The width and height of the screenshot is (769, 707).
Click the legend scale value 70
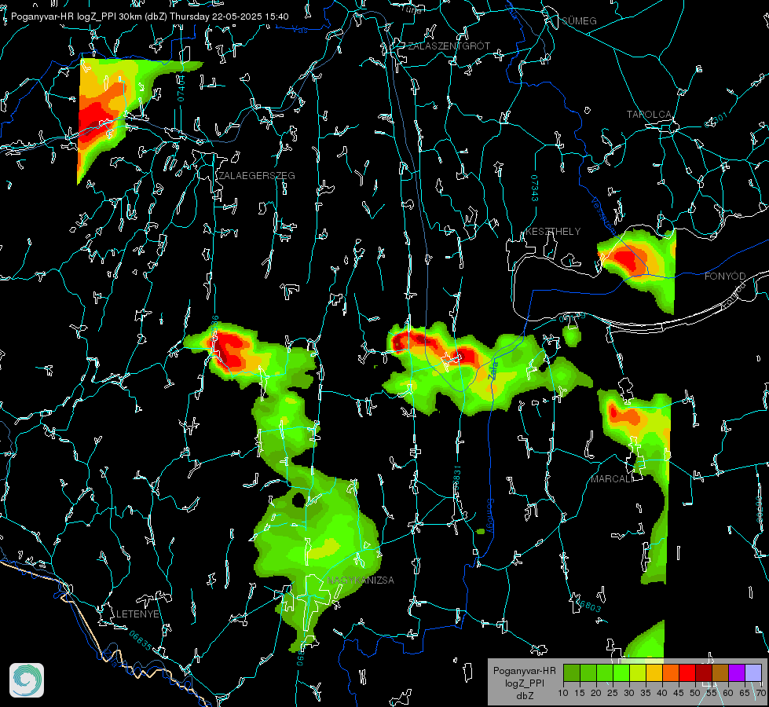point(760,694)
